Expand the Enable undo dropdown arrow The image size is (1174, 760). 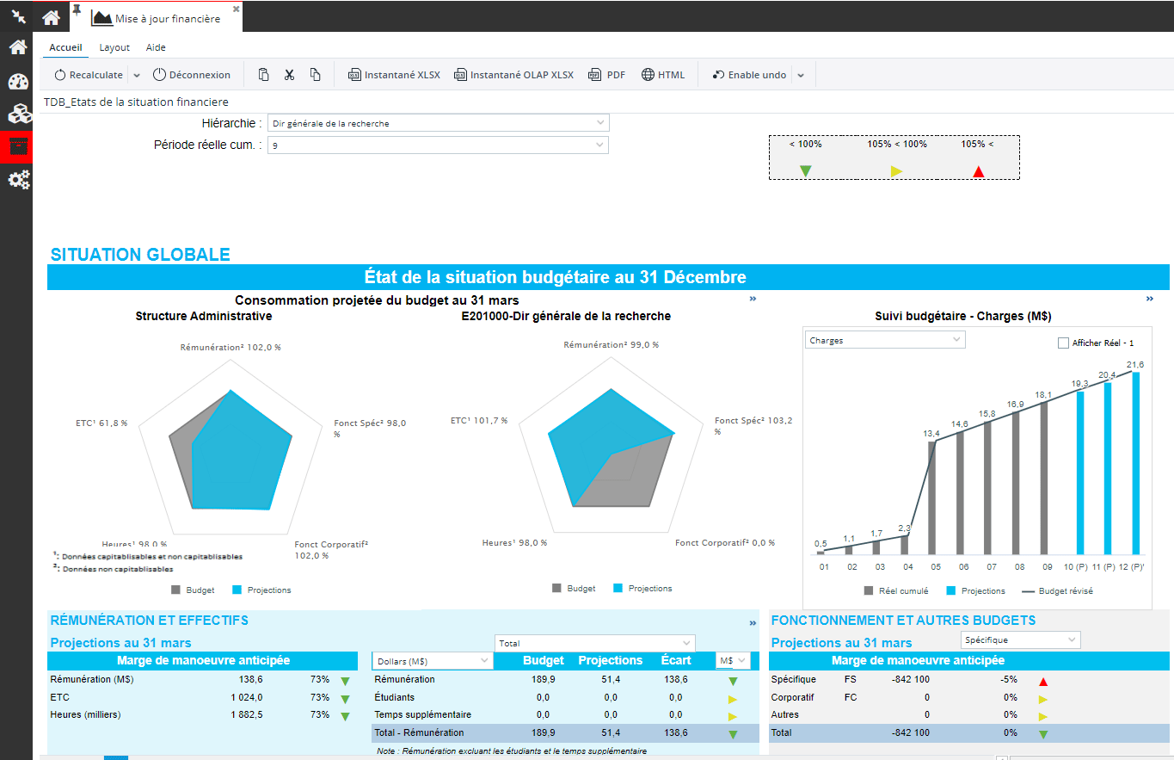801,75
